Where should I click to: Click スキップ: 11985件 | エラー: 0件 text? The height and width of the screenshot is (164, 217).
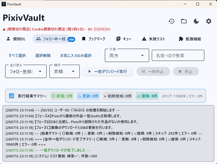point(182,96)
